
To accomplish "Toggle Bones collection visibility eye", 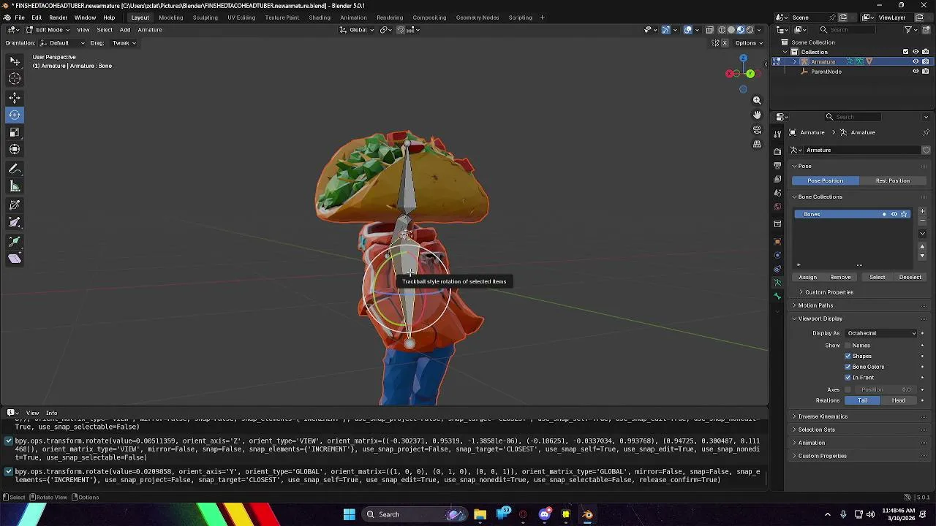I will [x=894, y=214].
